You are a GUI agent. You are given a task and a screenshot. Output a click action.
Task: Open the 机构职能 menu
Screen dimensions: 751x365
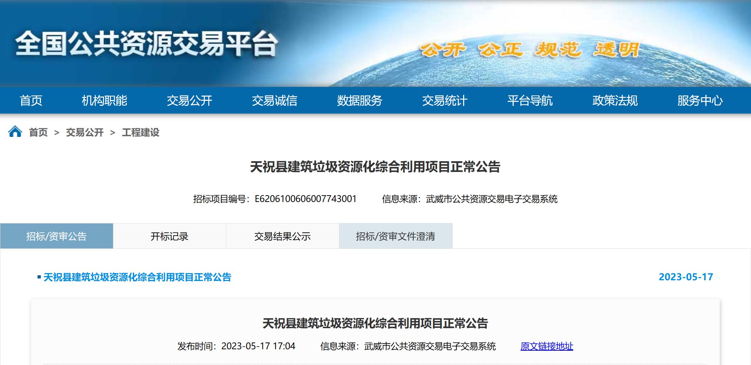pos(104,100)
